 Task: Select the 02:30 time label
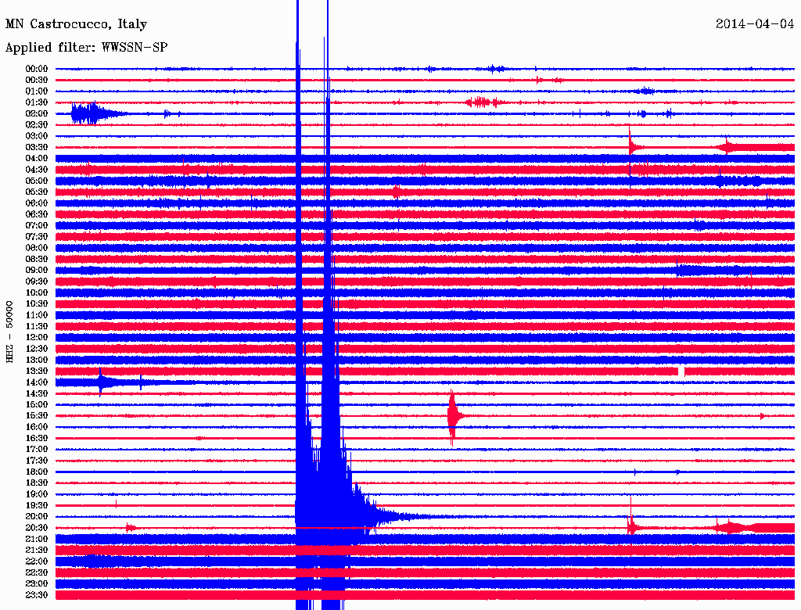coord(37,124)
